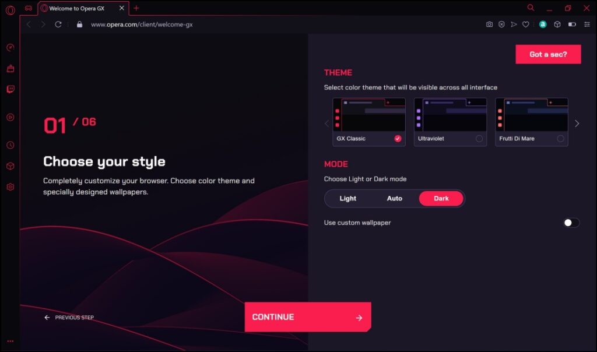Open Twitch panel in sidebar
The width and height of the screenshot is (597, 352).
(10, 89)
